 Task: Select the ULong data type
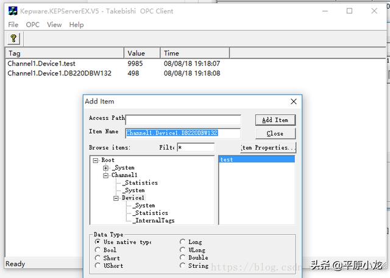pos(182,249)
